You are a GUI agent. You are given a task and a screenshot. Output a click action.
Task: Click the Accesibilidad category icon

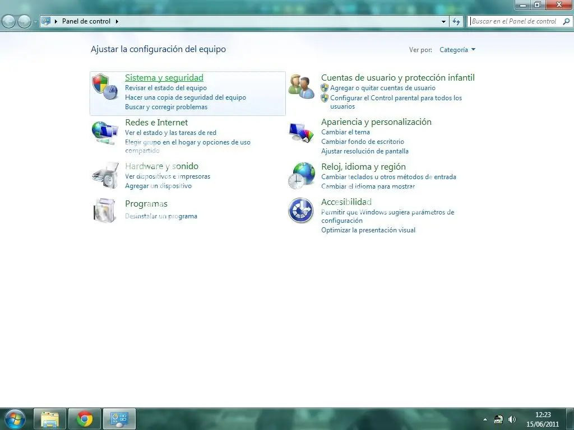point(301,211)
